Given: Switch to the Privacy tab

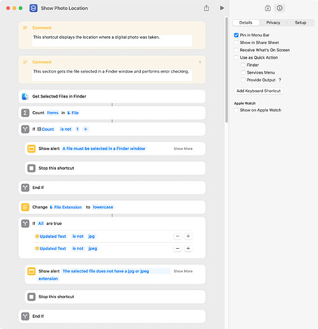Looking at the screenshot, I should point(273,22).
